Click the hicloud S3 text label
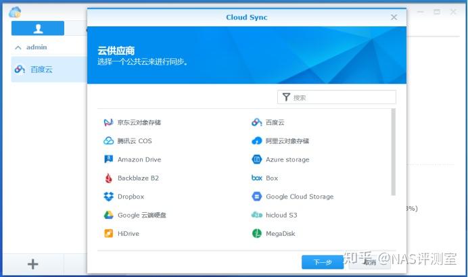Viewport: 468px width, 277px height. (x=281, y=215)
